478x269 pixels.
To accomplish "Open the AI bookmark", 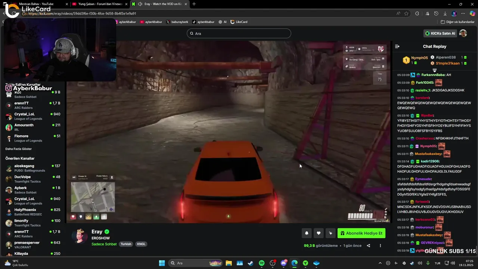I will pyautogui.click(x=223, y=22).
